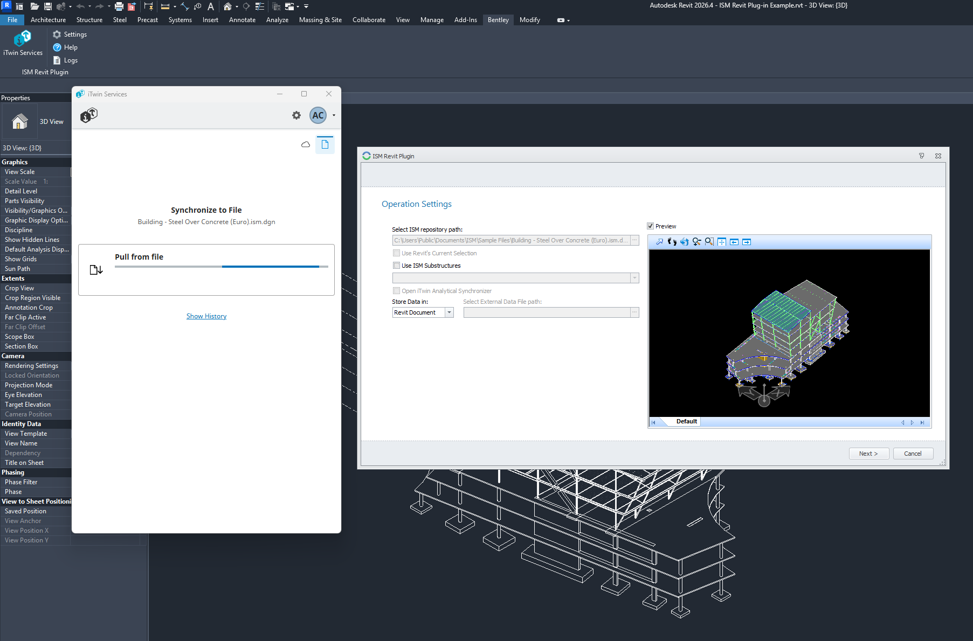Open iTwin Services gear settings
The image size is (973, 641).
296,115
